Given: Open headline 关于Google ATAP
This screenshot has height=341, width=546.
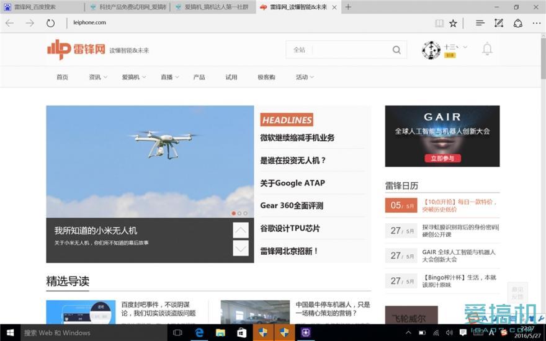Looking at the screenshot, I should point(292,183).
